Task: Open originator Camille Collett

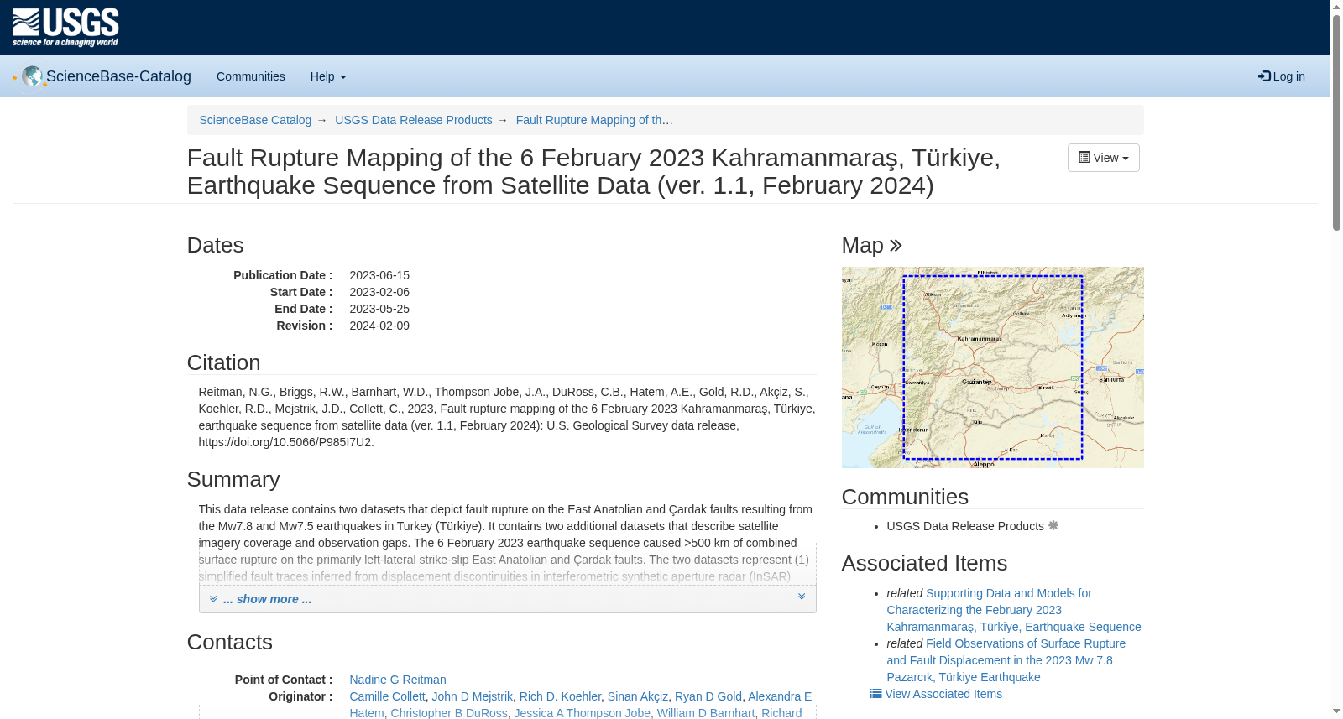Action: (387, 696)
